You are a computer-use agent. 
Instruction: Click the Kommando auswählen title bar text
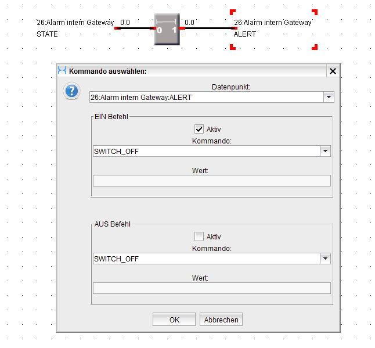108,71
